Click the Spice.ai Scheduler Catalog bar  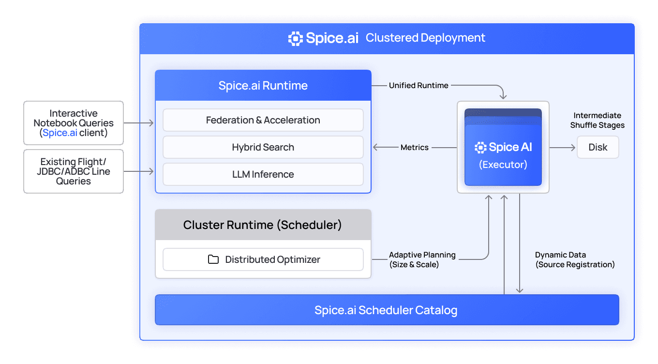pyautogui.click(x=386, y=310)
